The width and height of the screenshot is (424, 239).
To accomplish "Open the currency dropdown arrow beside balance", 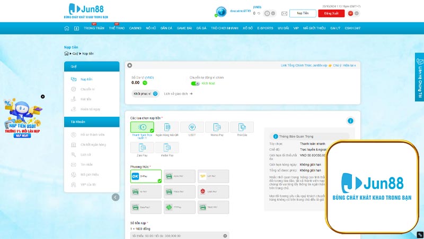I will click(x=273, y=13).
